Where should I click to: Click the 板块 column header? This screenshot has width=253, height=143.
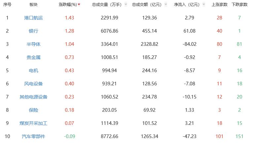[x=33, y=5]
